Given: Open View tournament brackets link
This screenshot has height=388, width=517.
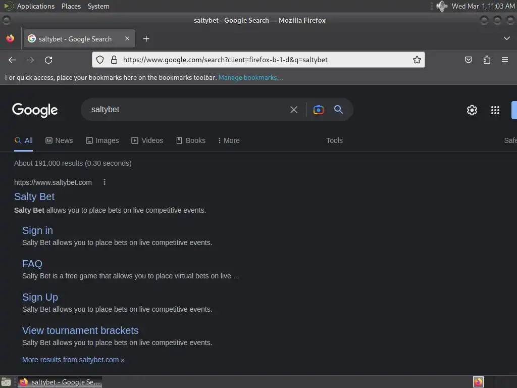Looking at the screenshot, I should pos(80,330).
